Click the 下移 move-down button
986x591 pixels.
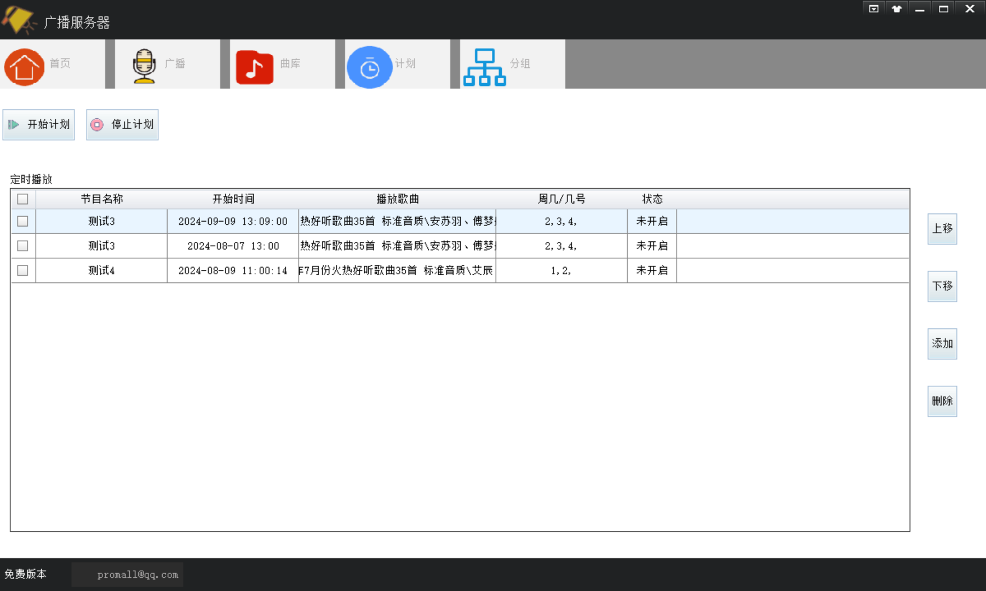coord(942,286)
